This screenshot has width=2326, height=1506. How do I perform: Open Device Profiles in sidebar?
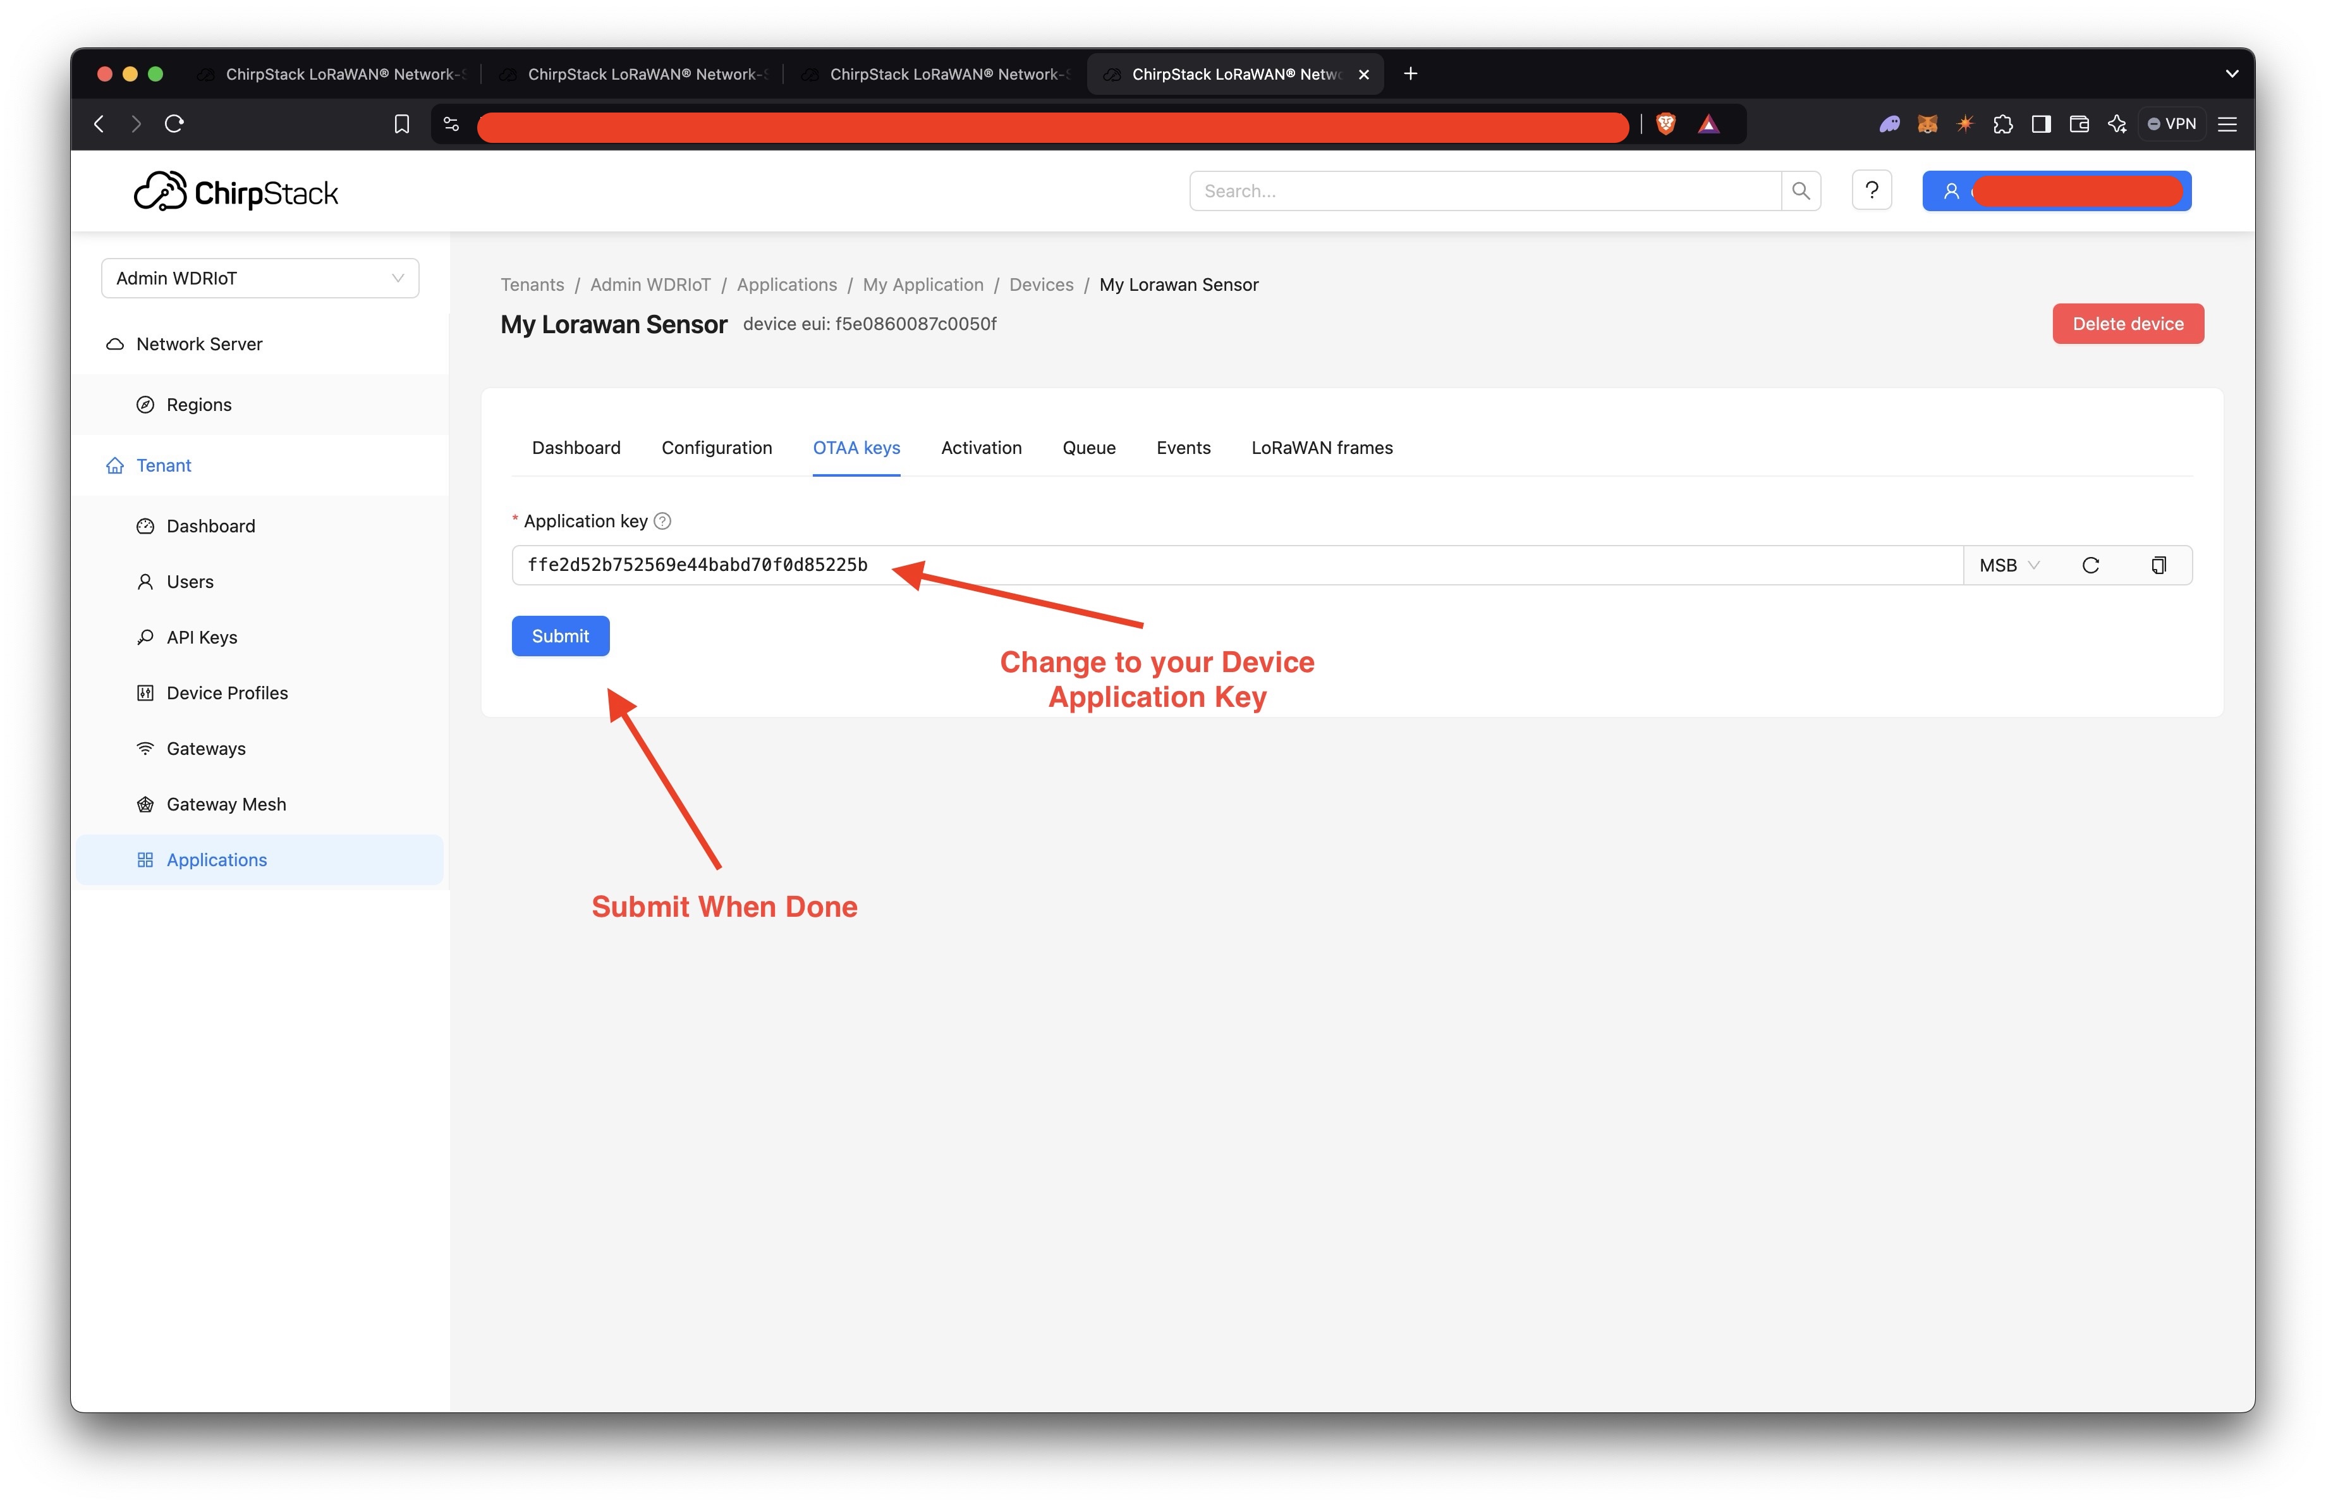click(260, 693)
